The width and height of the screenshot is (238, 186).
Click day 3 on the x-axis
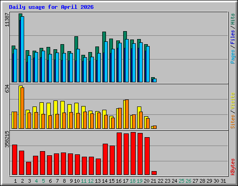pos(29,181)
